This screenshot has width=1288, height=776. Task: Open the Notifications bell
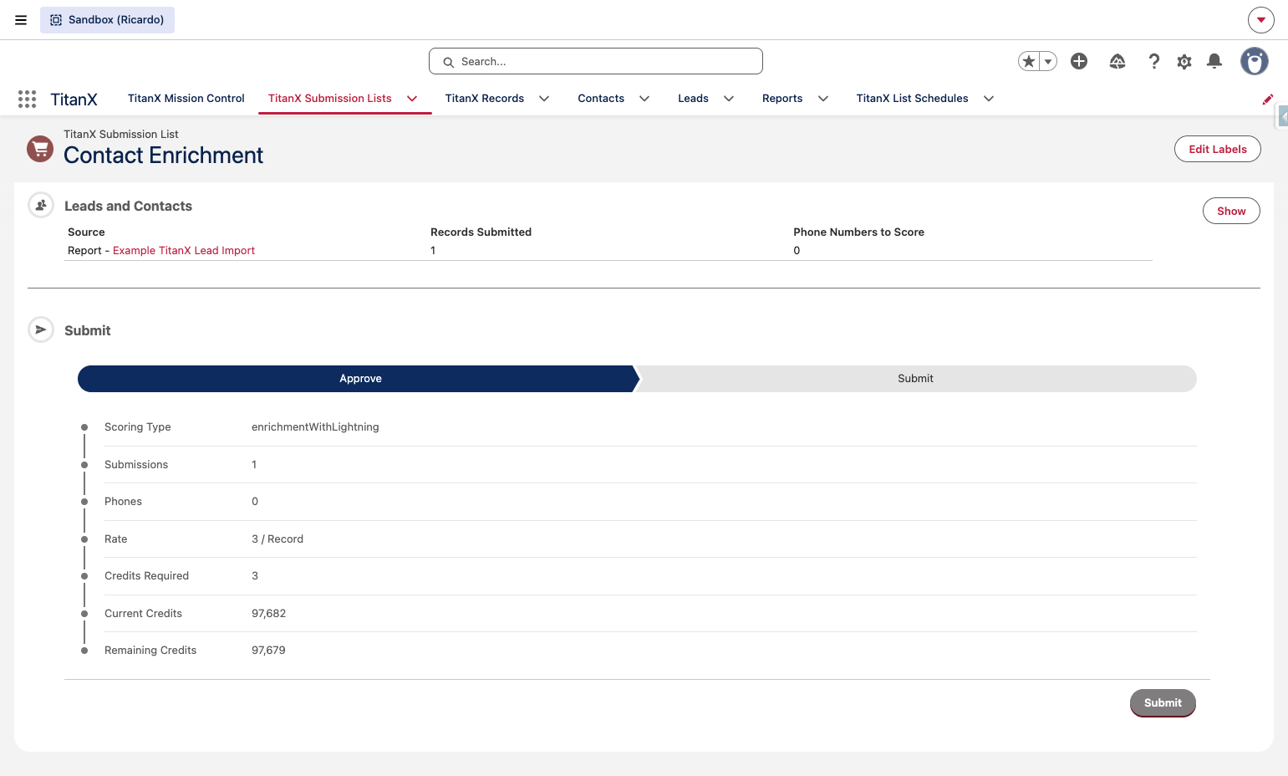tap(1214, 61)
